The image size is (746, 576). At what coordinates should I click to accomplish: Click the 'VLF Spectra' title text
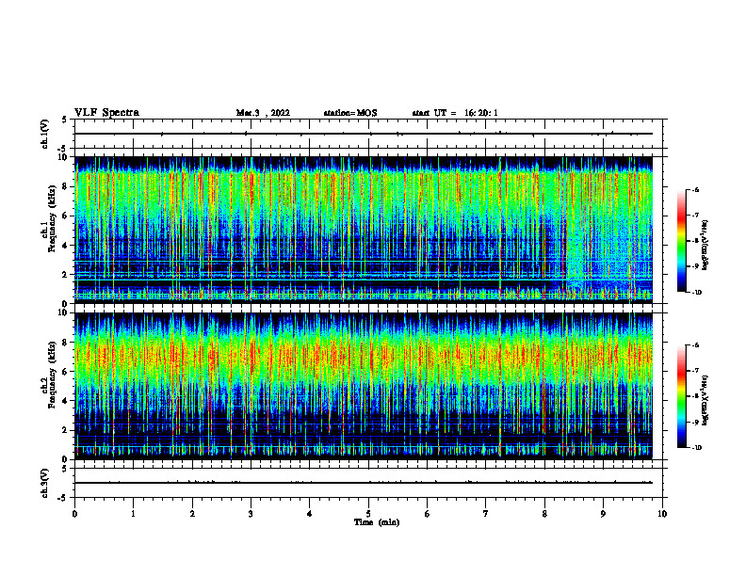pos(106,113)
